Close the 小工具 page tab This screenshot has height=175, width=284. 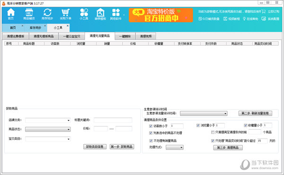(68, 25)
